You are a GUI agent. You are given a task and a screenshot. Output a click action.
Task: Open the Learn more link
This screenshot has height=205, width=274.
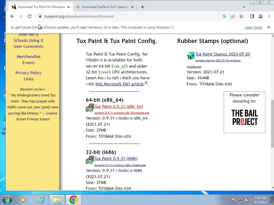pyautogui.click(x=253, y=27)
